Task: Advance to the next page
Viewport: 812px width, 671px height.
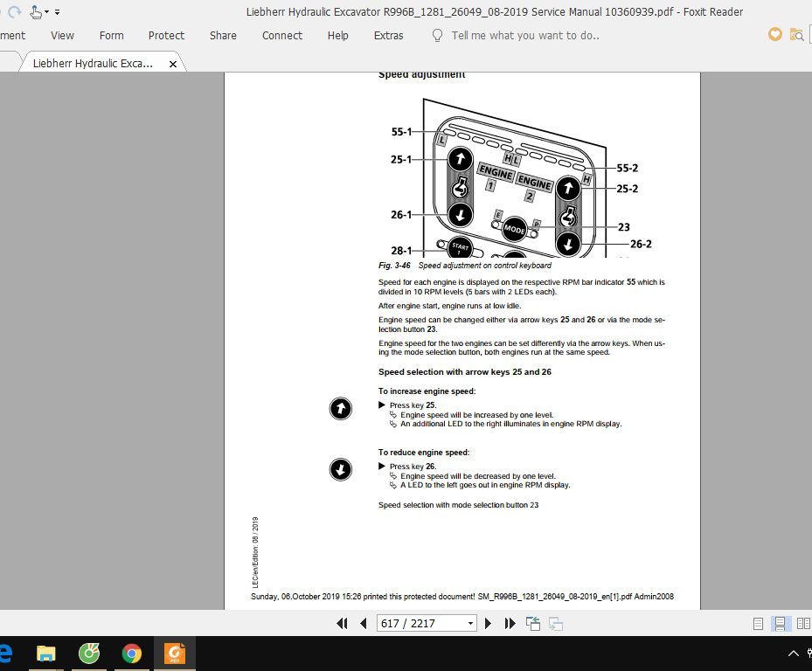Action: (x=489, y=623)
